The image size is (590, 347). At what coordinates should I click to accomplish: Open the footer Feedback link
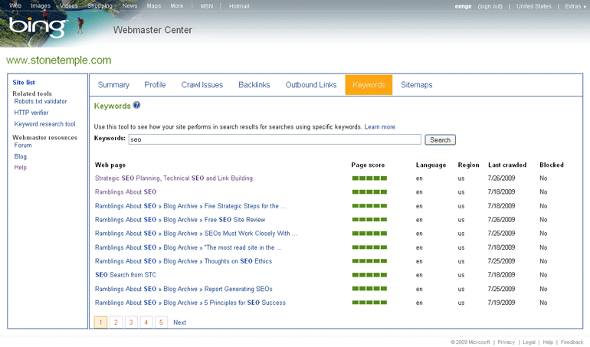572,342
